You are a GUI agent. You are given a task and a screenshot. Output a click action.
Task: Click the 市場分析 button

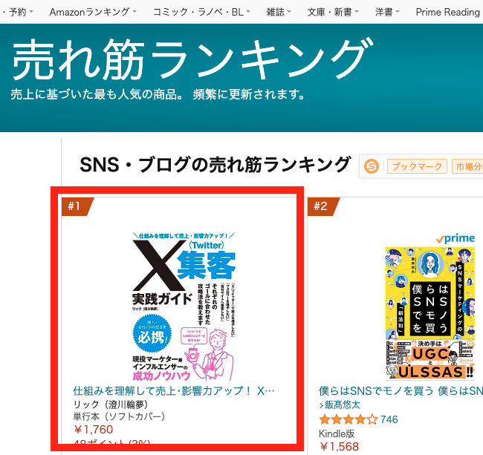pyautogui.click(x=467, y=166)
